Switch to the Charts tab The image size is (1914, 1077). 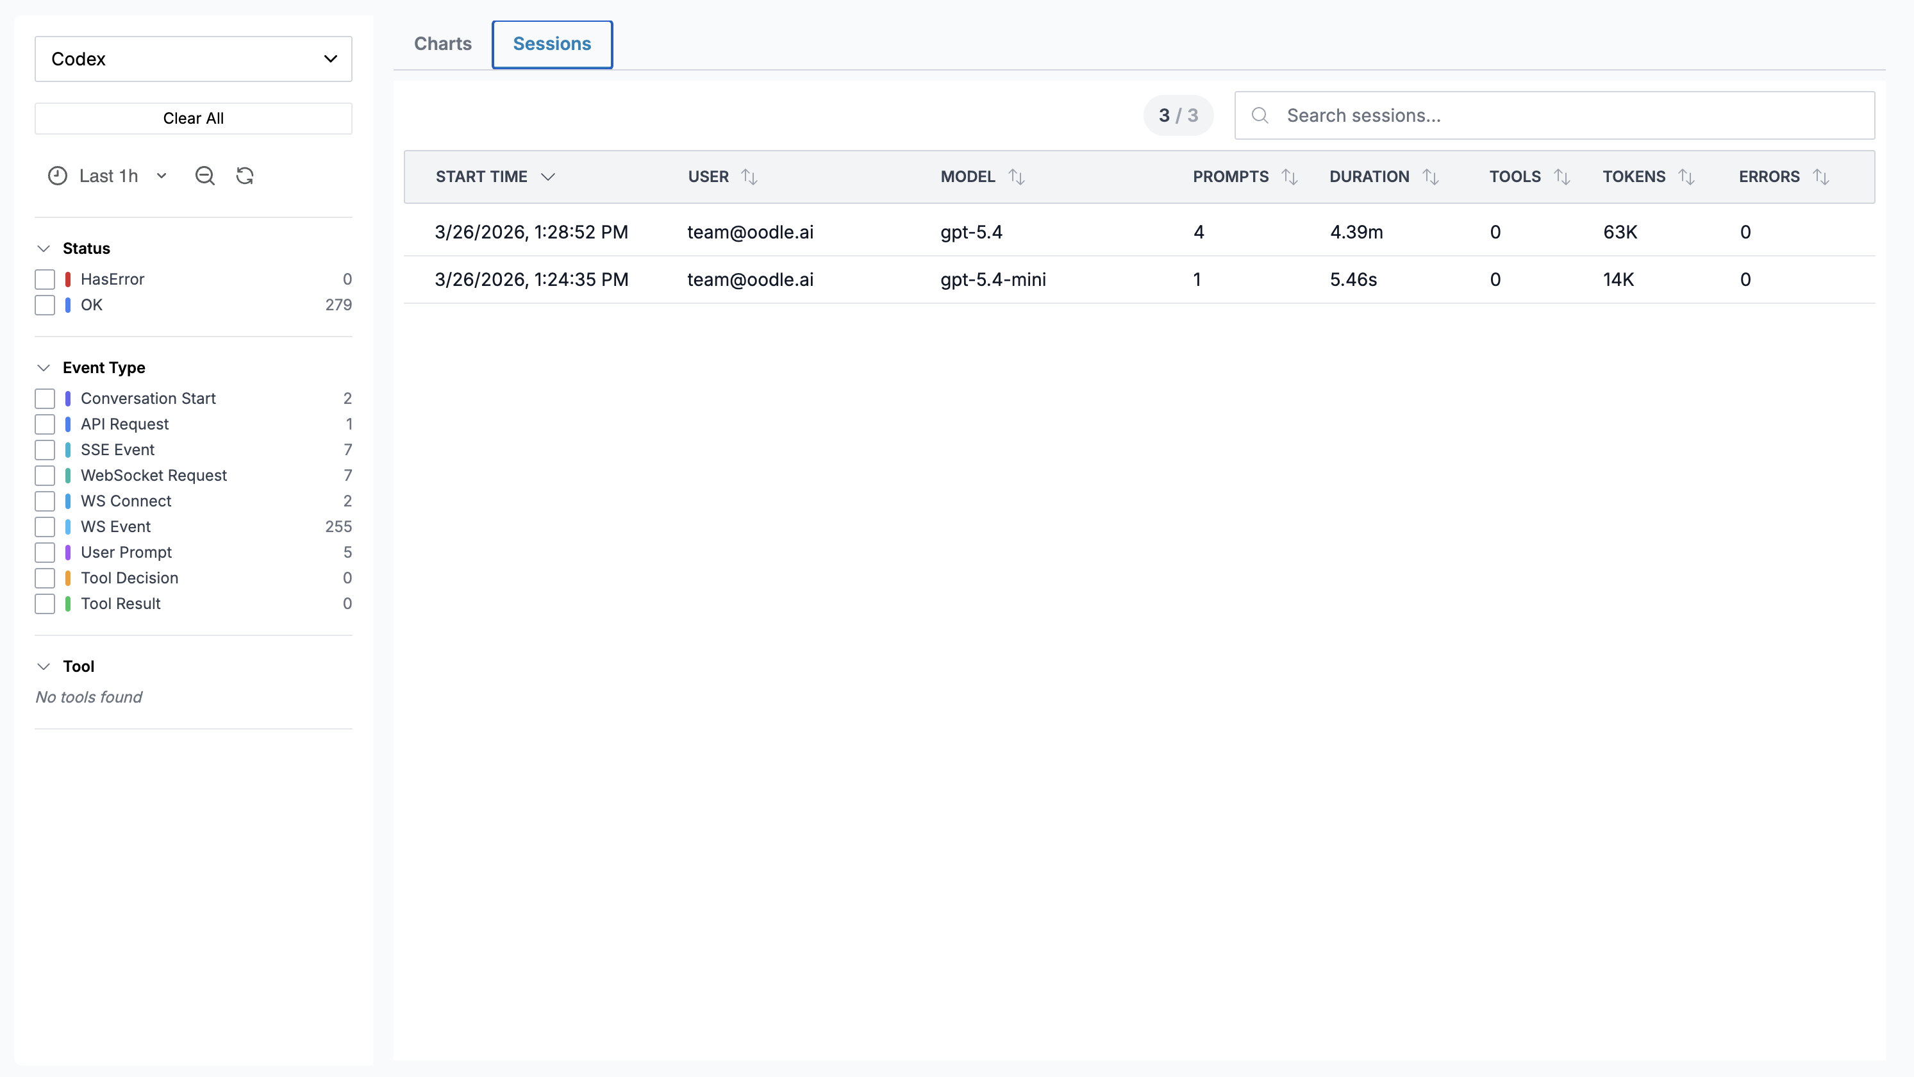pyautogui.click(x=443, y=44)
